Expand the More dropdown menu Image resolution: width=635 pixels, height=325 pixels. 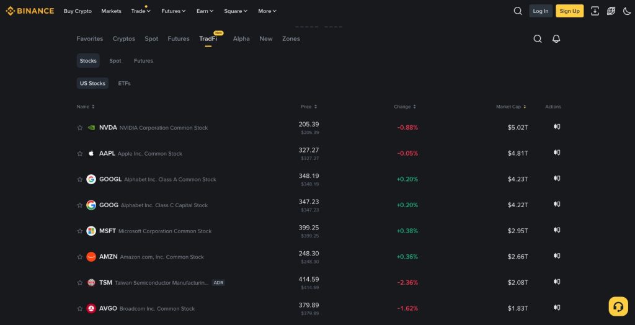pos(267,11)
